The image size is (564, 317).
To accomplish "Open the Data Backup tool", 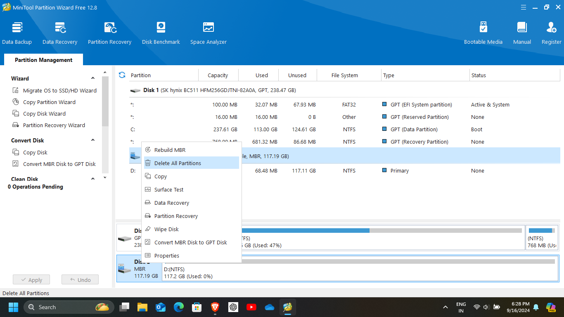I will (17, 33).
